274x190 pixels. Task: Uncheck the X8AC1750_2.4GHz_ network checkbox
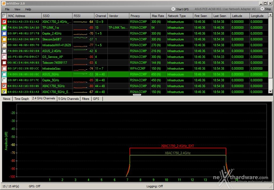click(x=4, y=22)
